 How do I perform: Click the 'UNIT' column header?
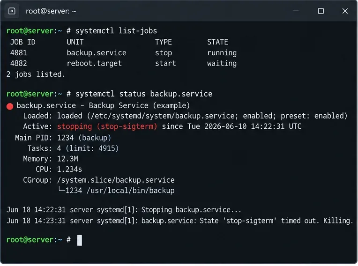[x=75, y=42]
